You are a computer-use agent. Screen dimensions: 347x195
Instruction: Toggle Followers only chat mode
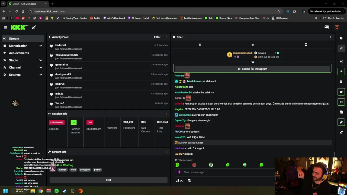pos(184,160)
